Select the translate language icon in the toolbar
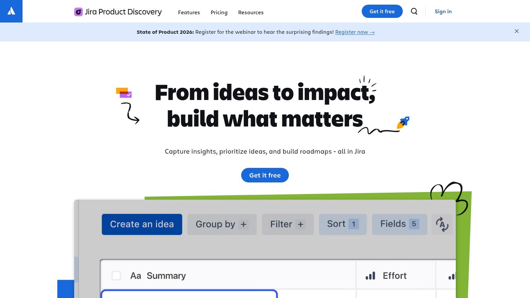Viewport: 530px width, 298px height. 442,224
